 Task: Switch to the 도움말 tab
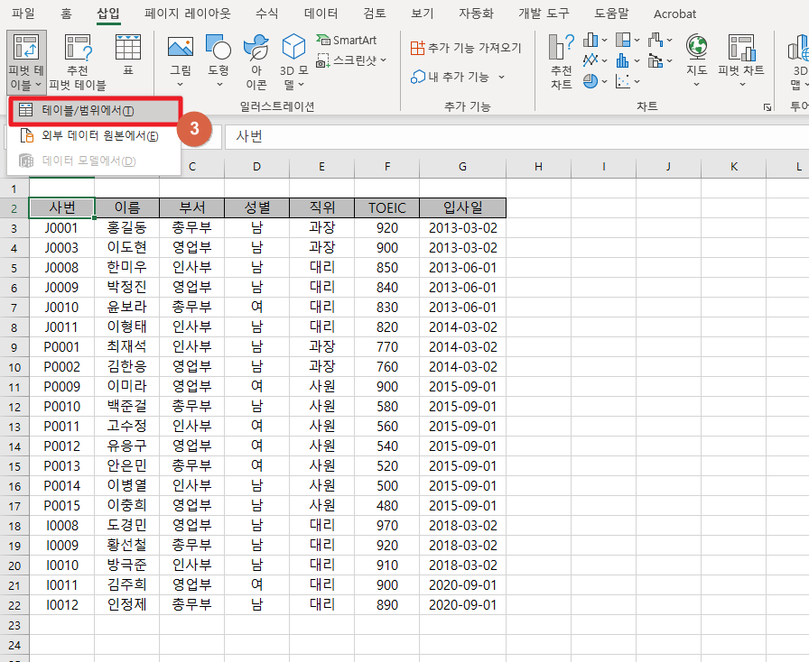coord(611,14)
